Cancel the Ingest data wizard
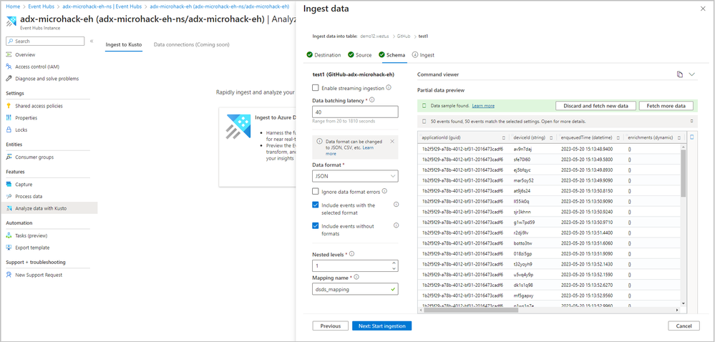 click(684, 326)
